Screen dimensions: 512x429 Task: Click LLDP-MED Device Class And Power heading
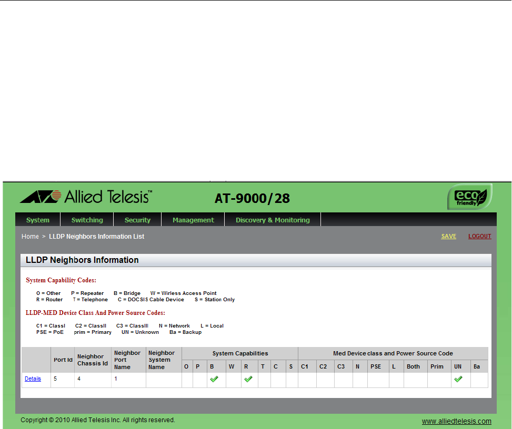coord(95,313)
